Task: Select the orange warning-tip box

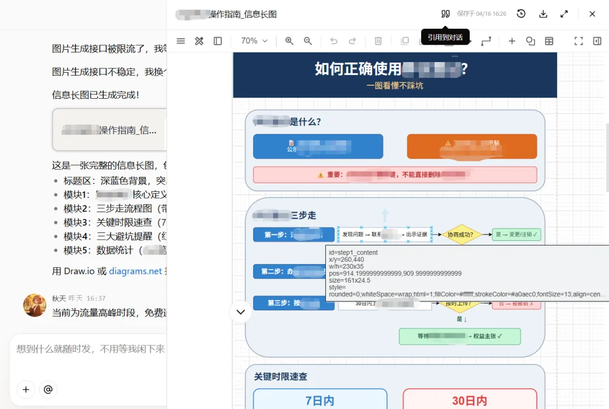Action: coord(472,147)
